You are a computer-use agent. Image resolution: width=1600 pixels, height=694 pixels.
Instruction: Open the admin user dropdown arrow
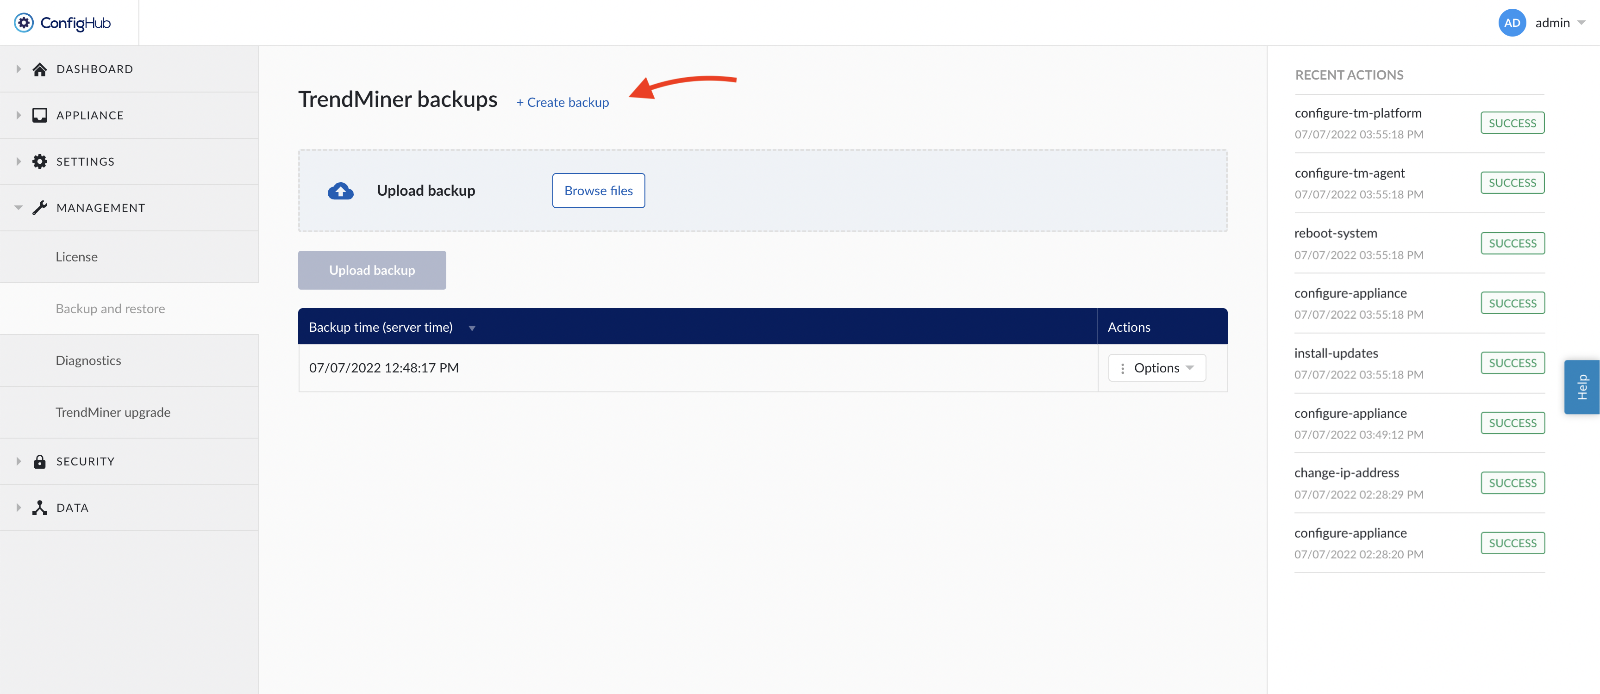click(x=1581, y=23)
